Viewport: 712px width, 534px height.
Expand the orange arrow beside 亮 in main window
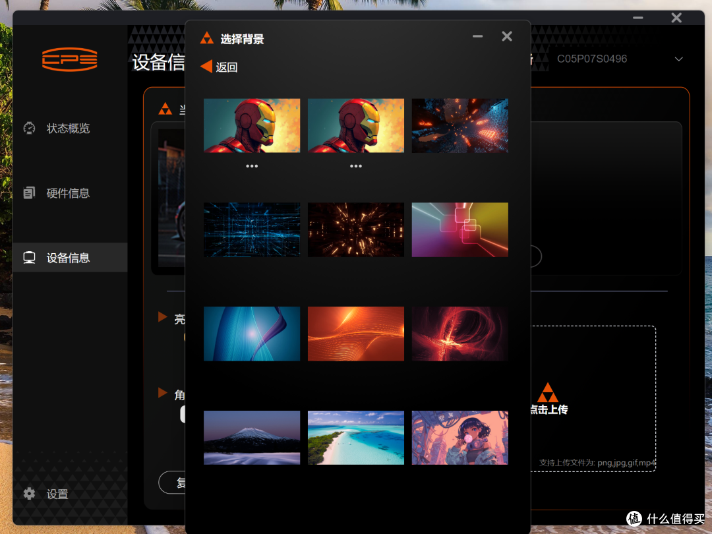[163, 316]
